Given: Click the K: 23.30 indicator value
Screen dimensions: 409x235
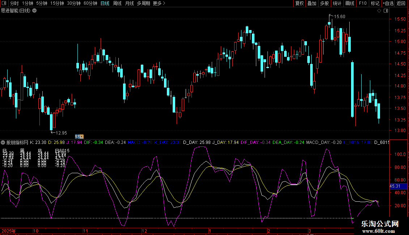Looking at the screenshot, I should tap(38, 142).
